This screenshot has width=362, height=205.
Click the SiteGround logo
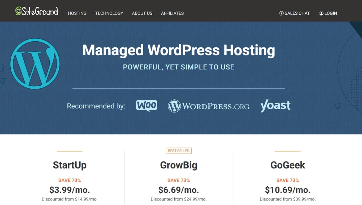(x=37, y=11)
